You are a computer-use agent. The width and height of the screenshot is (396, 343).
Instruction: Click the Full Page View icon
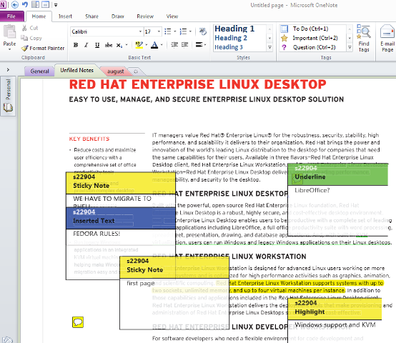45,4
